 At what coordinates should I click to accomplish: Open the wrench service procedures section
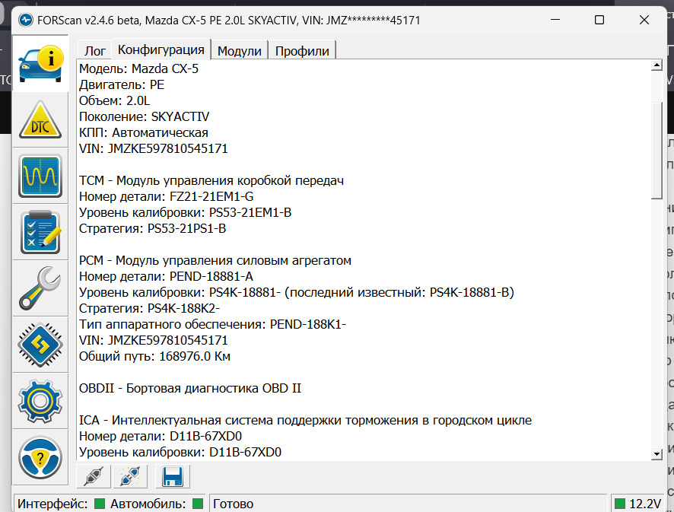tap(41, 288)
